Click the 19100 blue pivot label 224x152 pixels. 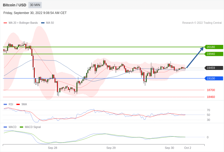coord(214,78)
